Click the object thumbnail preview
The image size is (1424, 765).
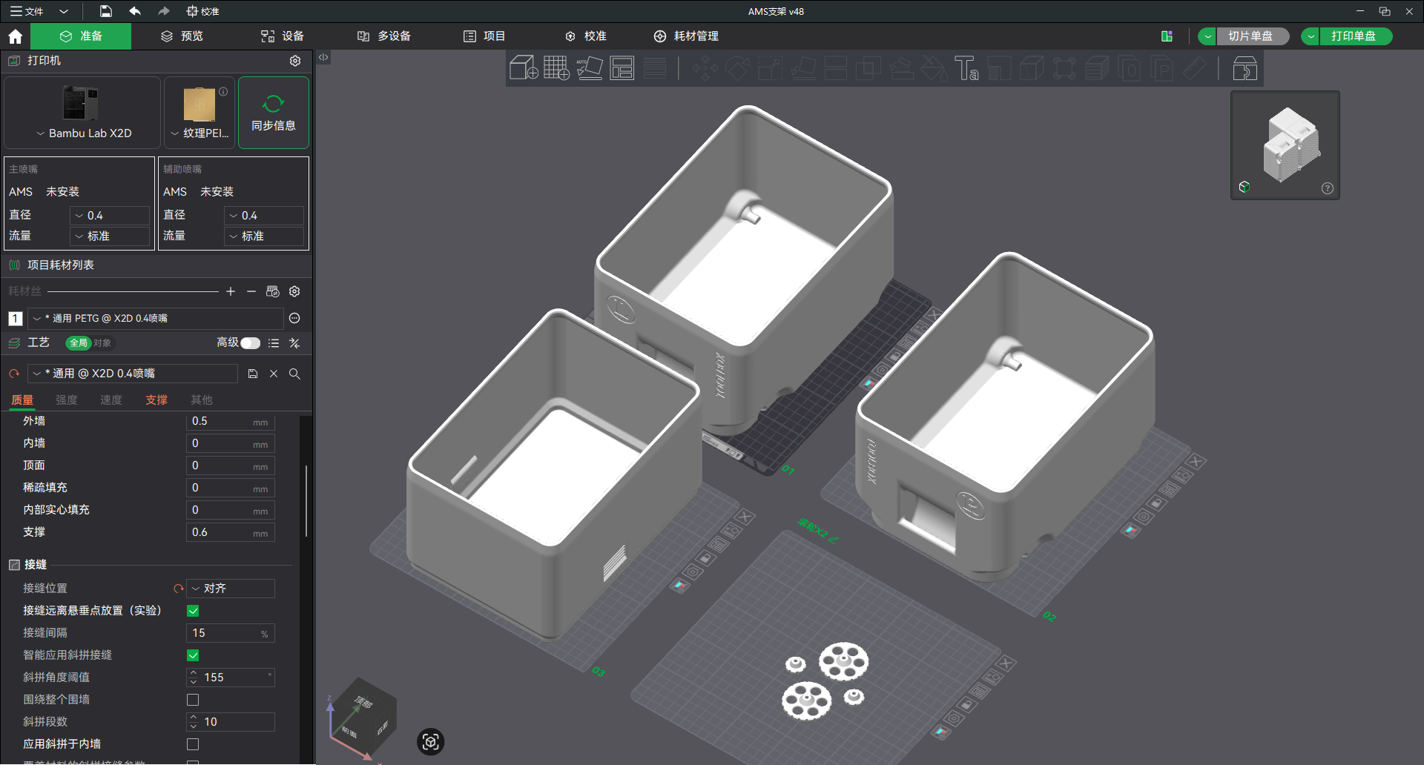click(1285, 145)
